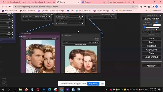Viewport: 163px width, 92px height.
Task: Click the input_faces_index field
Action: [70, 21]
